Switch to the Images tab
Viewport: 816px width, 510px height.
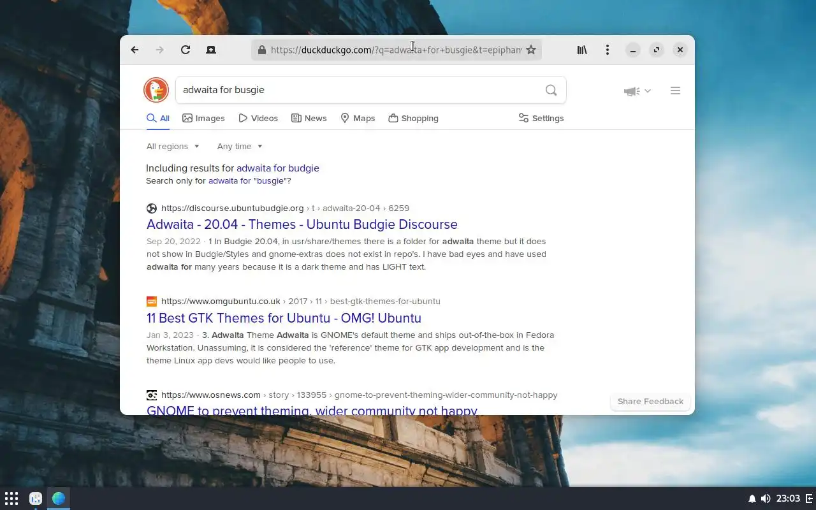point(203,118)
